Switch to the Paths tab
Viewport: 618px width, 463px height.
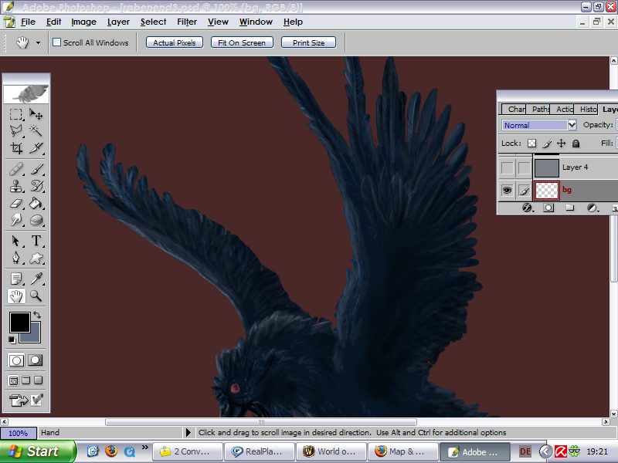point(539,109)
